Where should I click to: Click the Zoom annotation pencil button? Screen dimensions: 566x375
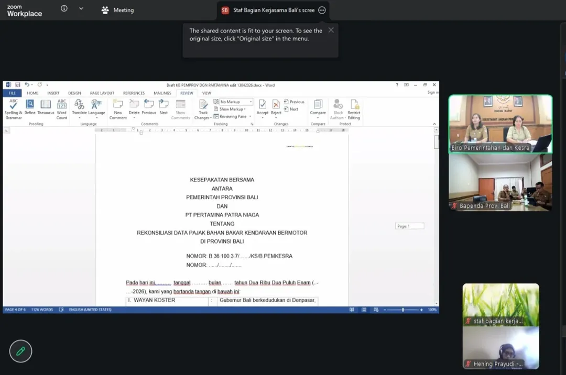(x=20, y=351)
